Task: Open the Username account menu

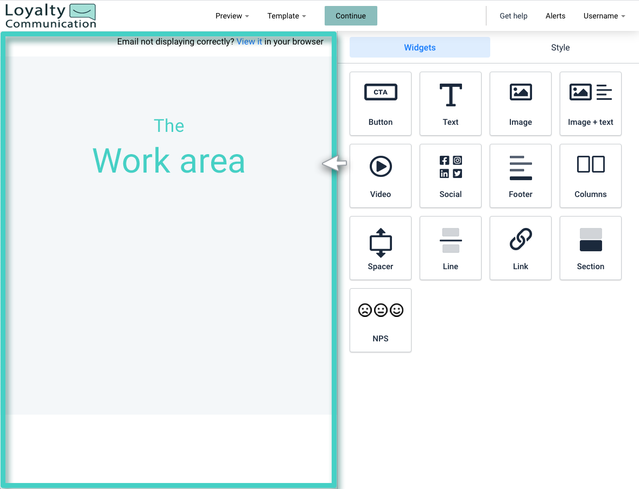Action: tap(604, 16)
